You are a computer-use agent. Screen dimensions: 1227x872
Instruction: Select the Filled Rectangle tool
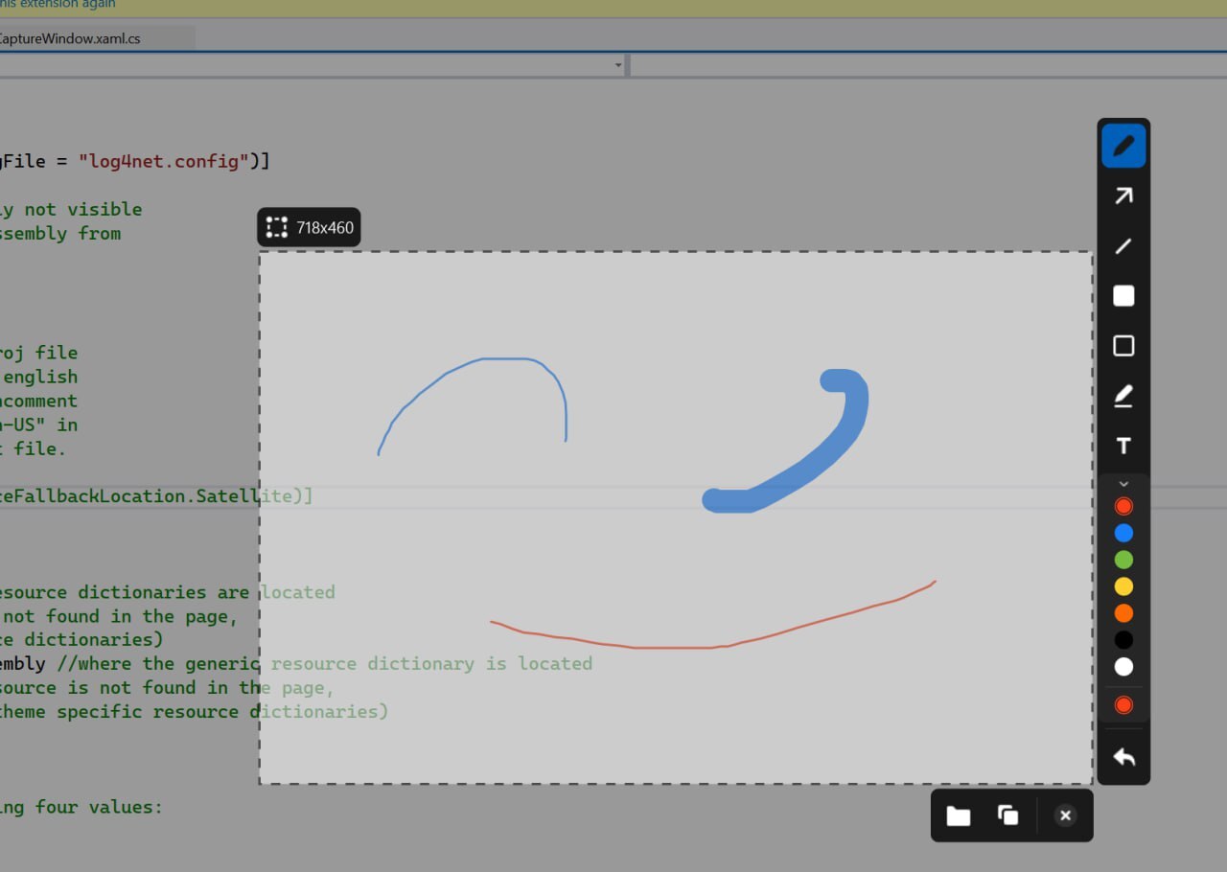[1123, 296]
